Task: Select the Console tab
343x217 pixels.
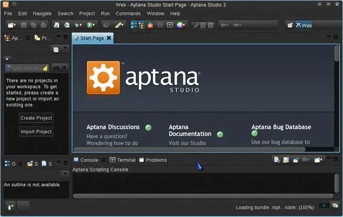Action: pyautogui.click(x=86, y=160)
